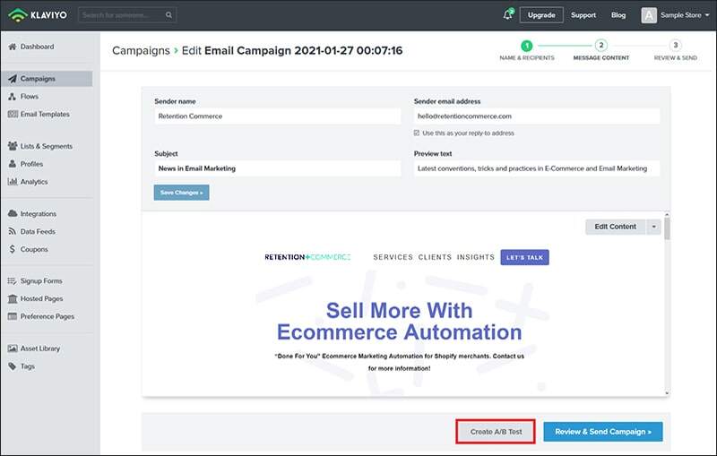Click Review & Send Campaign button
This screenshot has height=456, width=717.
click(x=602, y=432)
